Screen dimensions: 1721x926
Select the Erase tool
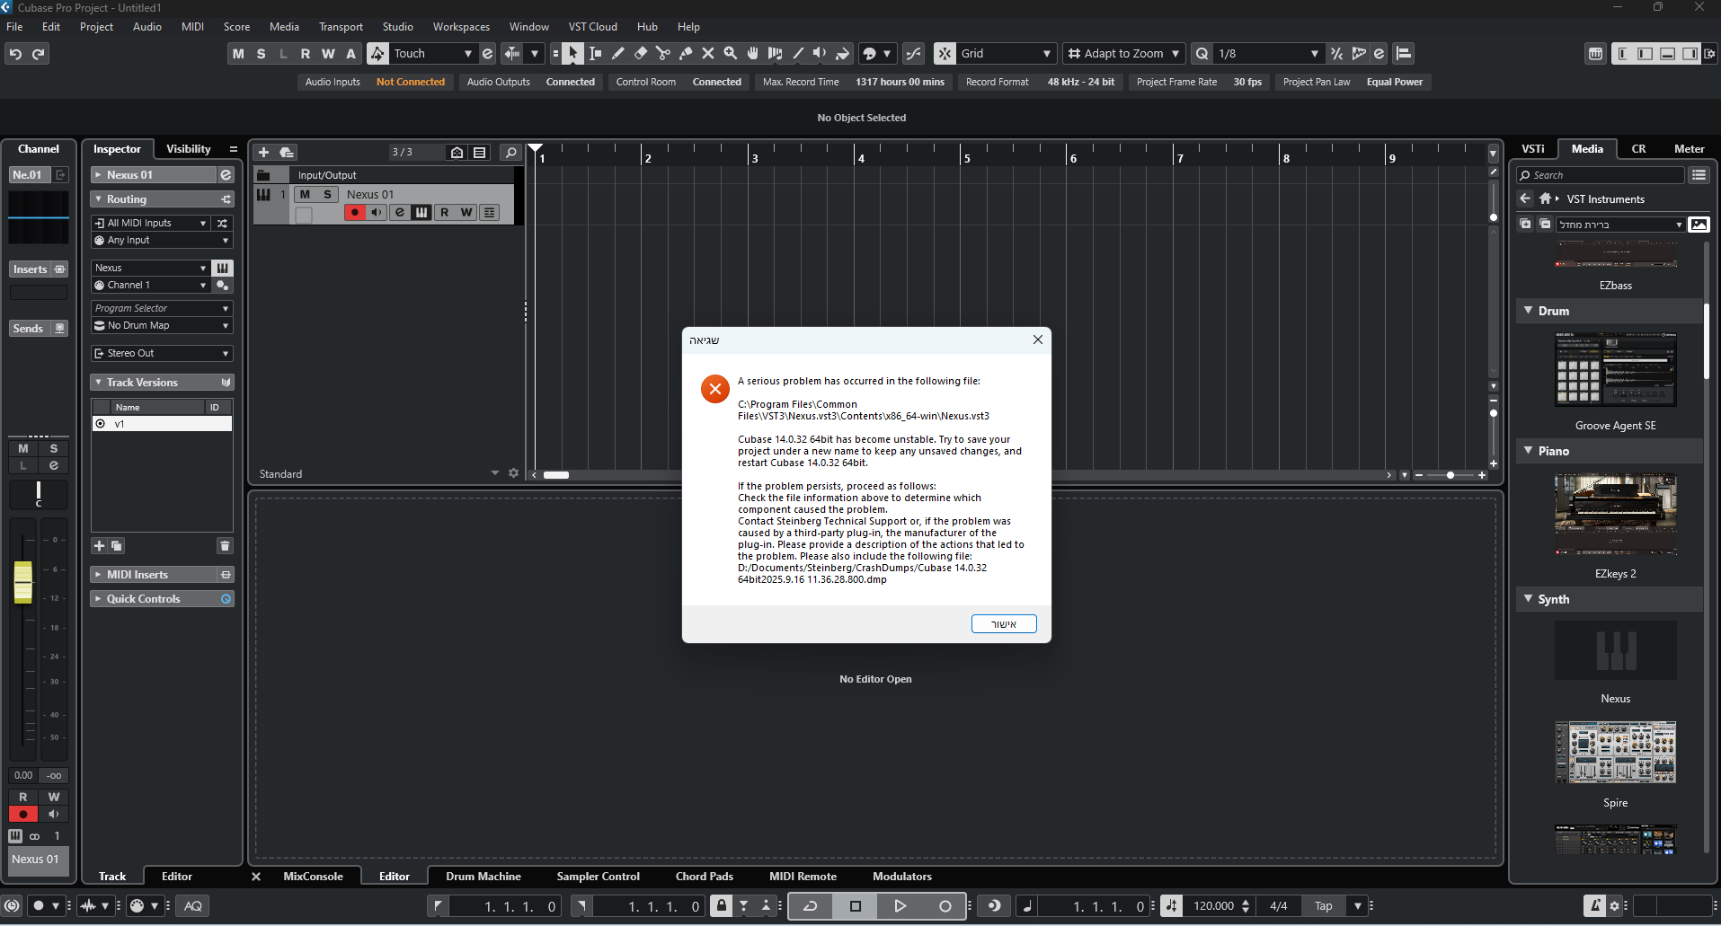(640, 54)
